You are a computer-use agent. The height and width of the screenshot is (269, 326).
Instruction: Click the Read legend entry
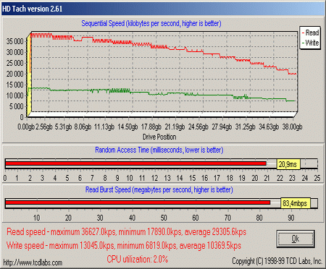310,33
